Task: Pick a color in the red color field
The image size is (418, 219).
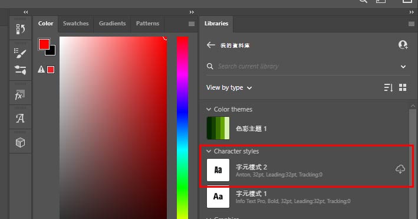Action: click(x=113, y=128)
